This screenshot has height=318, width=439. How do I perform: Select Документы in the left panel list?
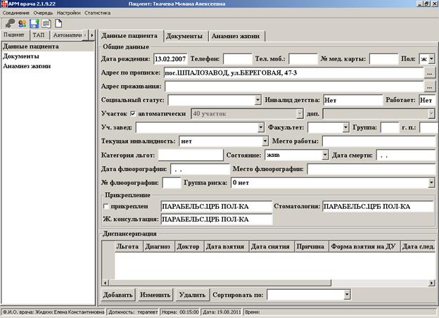pyautogui.click(x=21, y=56)
